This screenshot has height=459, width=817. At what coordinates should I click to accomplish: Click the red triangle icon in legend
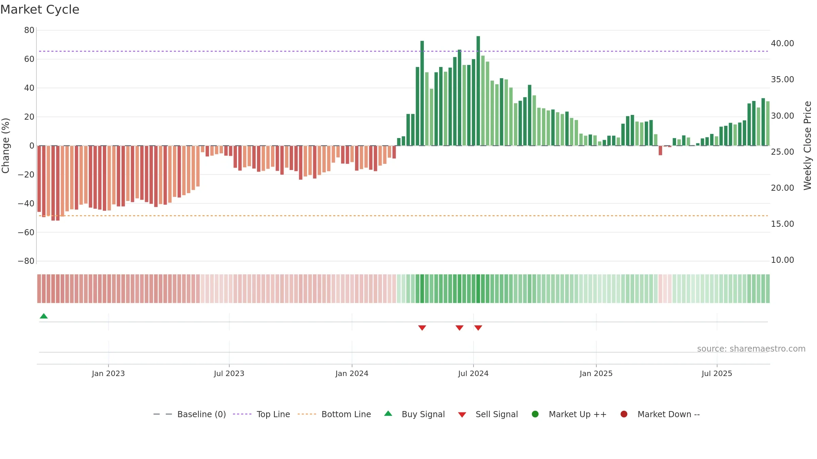pos(462,415)
